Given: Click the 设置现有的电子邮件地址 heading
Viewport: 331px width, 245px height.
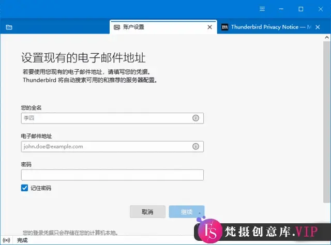Looking at the screenshot, I should click(83, 57).
